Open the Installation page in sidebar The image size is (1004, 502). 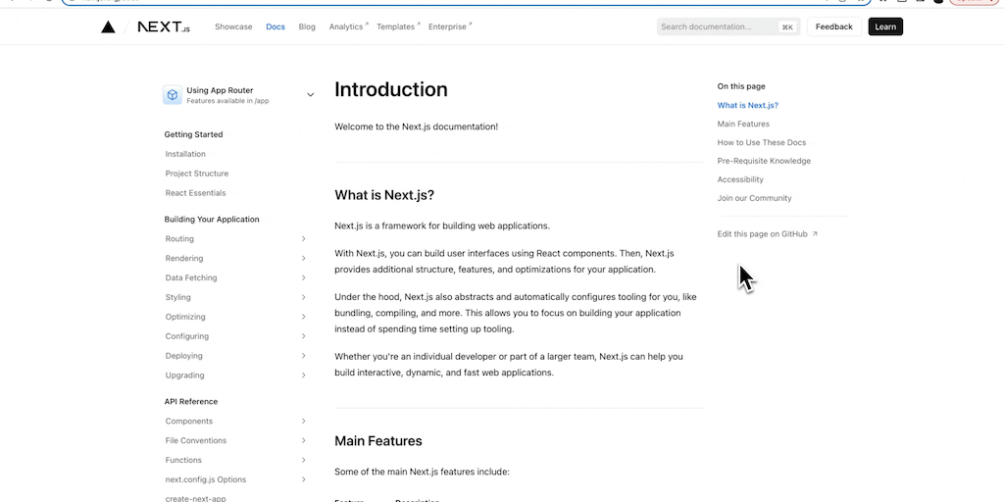coord(185,154)
